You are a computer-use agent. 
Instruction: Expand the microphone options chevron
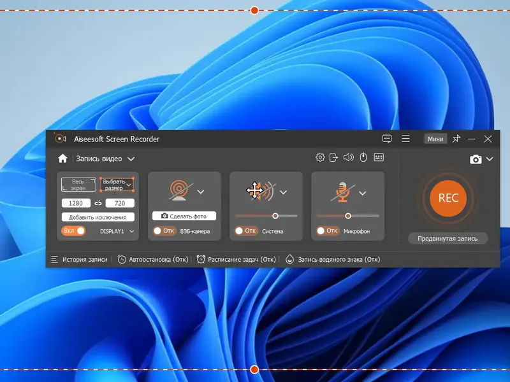point(363,194)
